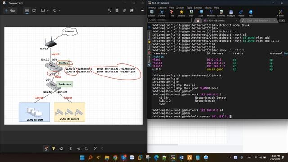
Task: Click Tools toolbar icon in MobaXterm
Action: (171, 13)
